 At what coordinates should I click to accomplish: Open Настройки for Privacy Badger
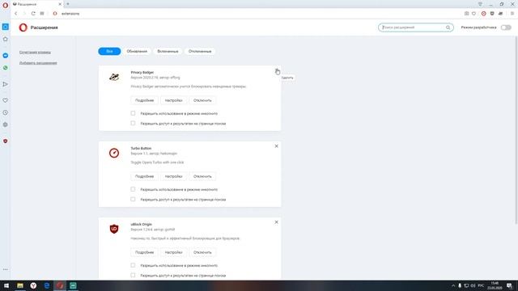pyautogui.click(x=173, y=100)
